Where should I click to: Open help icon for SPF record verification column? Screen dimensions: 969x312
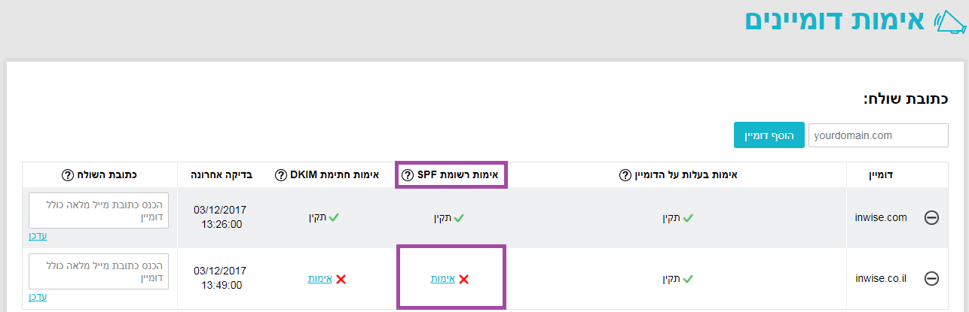tap(408, 175)
